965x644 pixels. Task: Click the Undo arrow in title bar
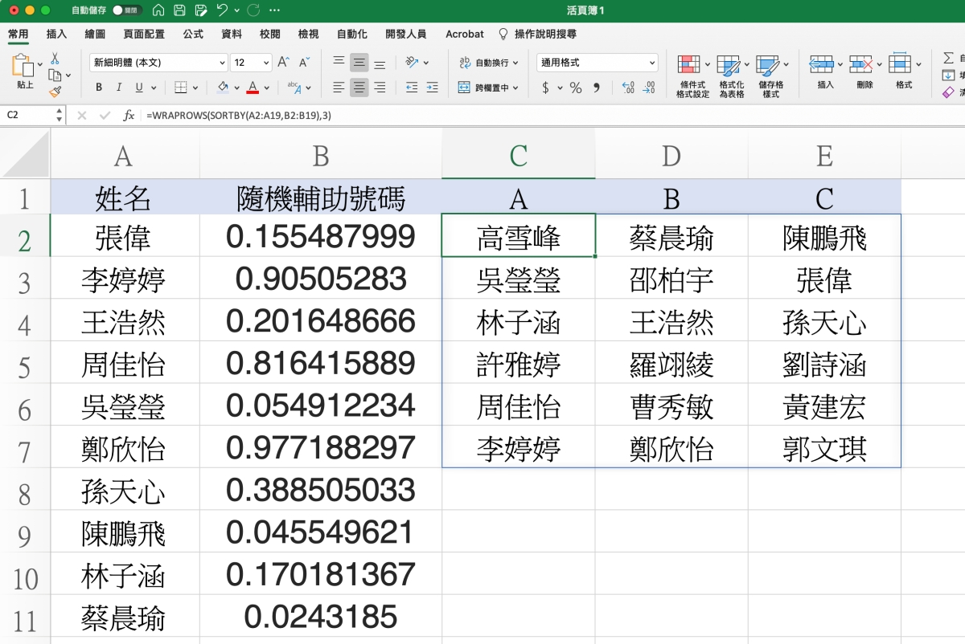point(222,11)
